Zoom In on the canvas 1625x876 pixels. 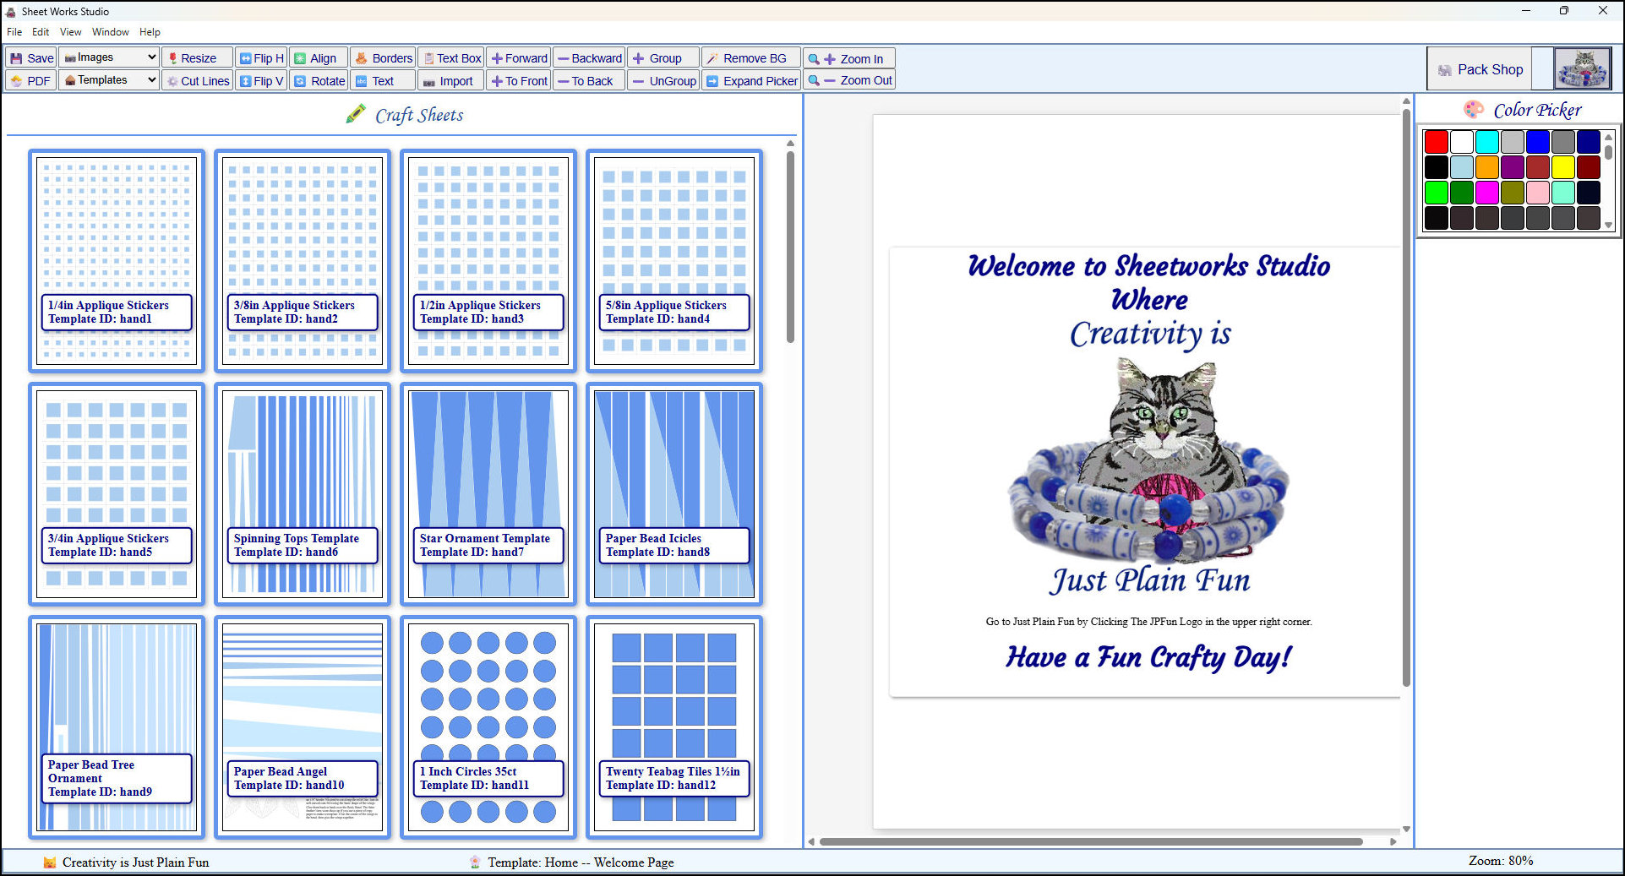848,57
